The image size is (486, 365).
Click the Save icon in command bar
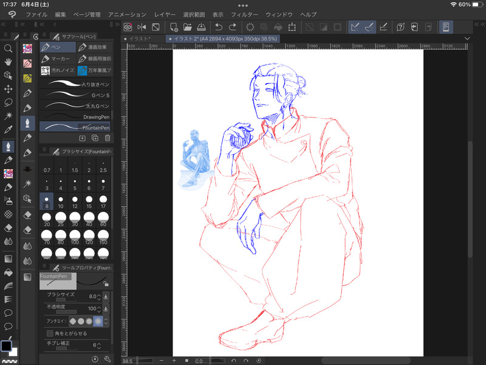click(202, 27)
